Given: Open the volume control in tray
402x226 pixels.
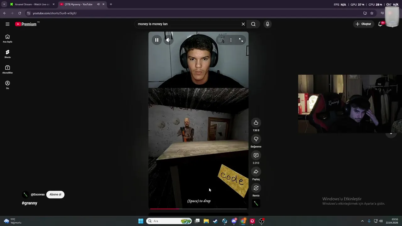Looking at the screenshot, I should (x=381, y=221).
